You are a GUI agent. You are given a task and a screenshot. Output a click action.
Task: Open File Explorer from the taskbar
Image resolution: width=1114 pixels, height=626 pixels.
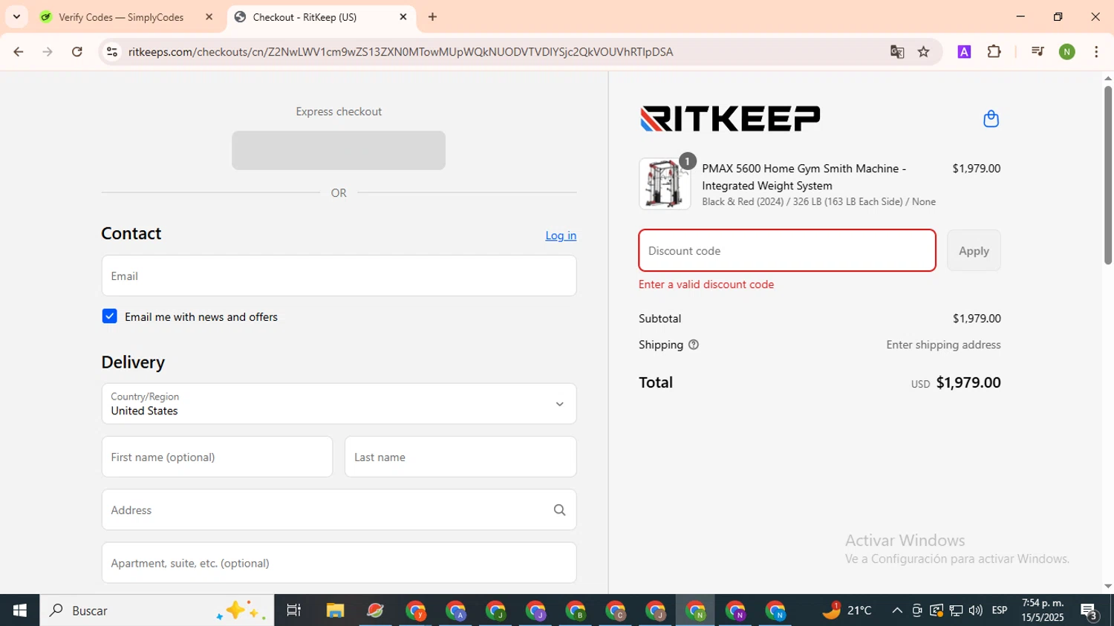pos(335,610)
